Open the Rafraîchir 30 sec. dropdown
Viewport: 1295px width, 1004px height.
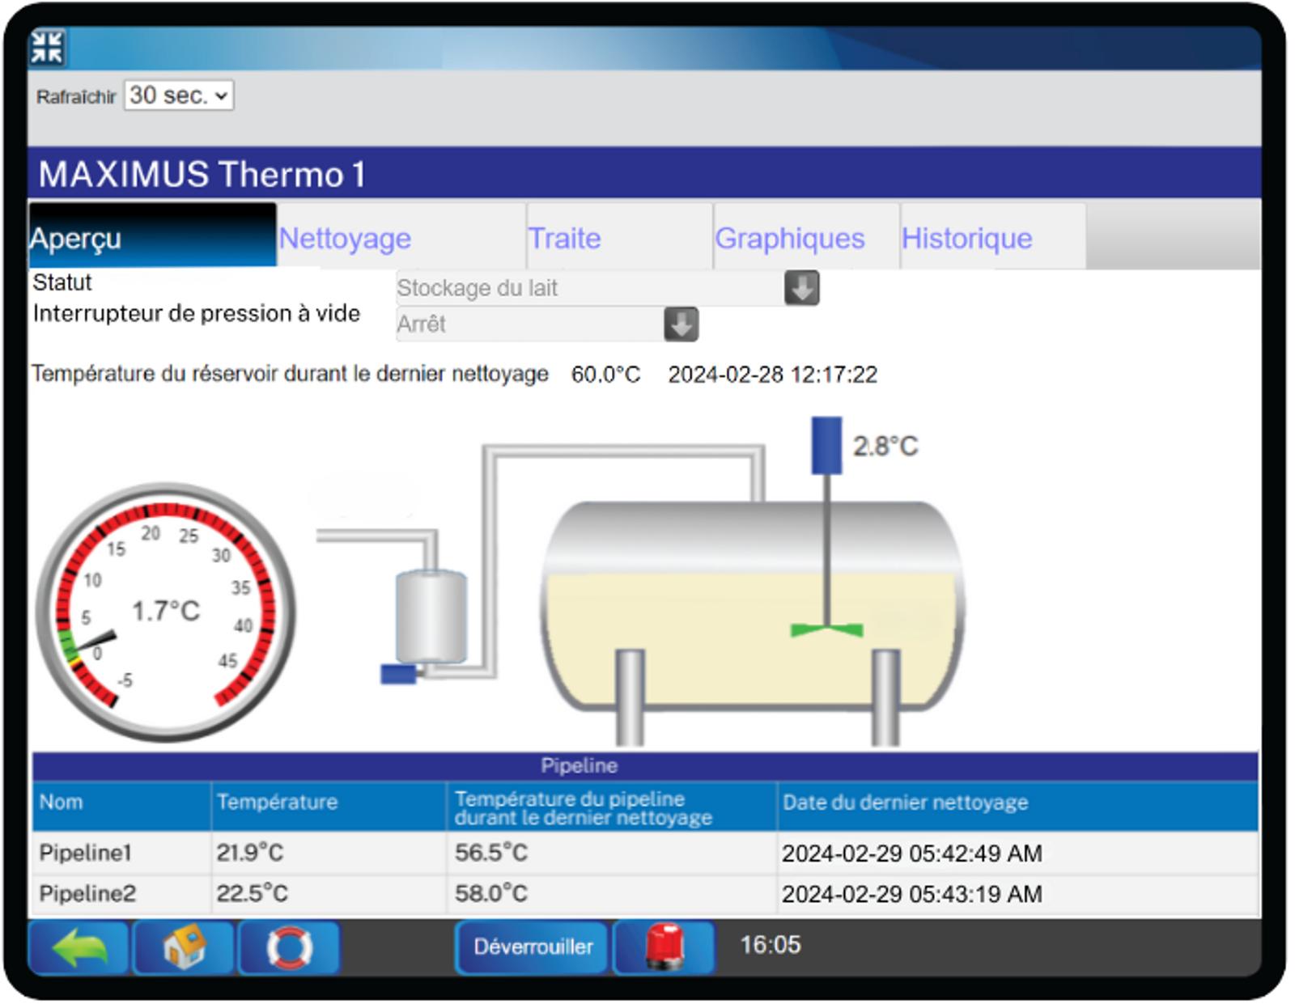(x=179, y=95)
